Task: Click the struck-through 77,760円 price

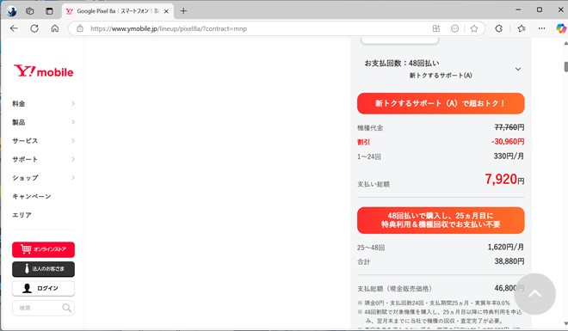Action: pos(509,127)
